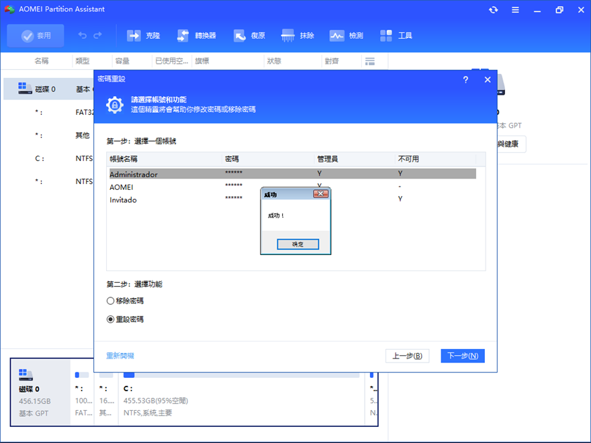Click the redo arrow icon
Image resolution: width=591 pixels, height=443 pixels.
coord(97,36)
